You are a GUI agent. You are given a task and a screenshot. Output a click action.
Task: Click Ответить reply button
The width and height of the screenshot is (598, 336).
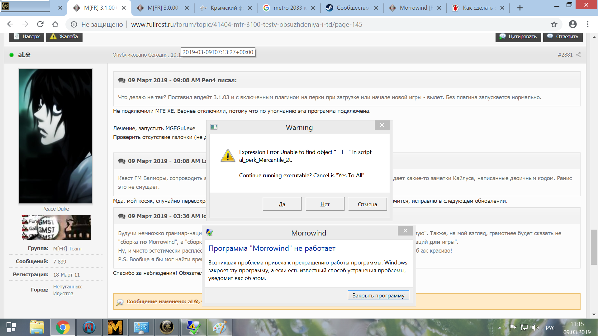point(563,37)
